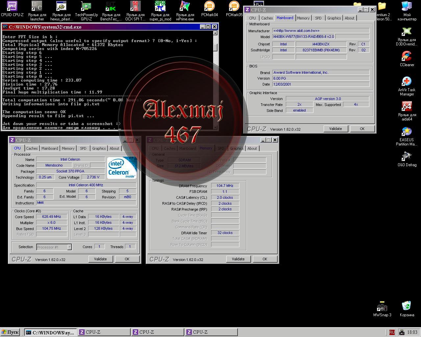
Task: Switch to SPD tab in CPU window
Action: (x=83, y=148)
